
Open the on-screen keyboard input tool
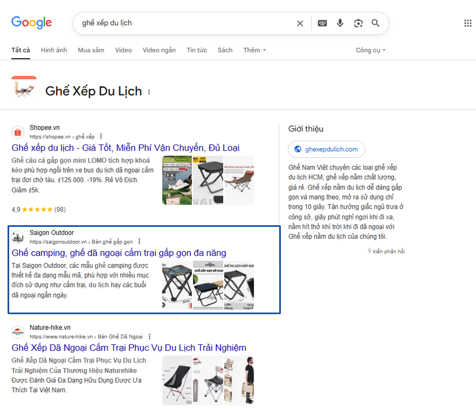tap(322, 23)
